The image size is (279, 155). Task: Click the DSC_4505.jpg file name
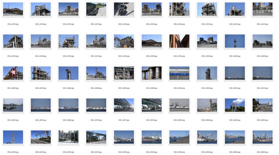pos(207,88)
